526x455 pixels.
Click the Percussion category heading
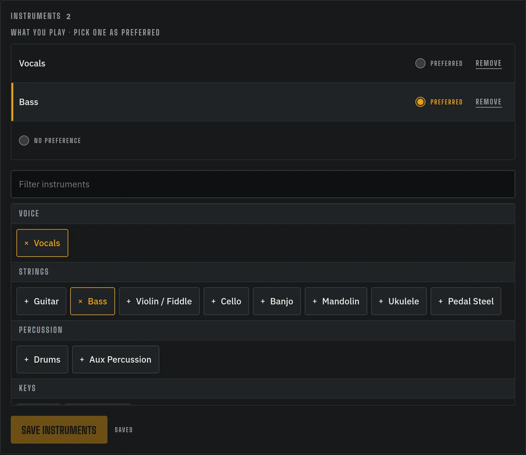pos(41,330)
